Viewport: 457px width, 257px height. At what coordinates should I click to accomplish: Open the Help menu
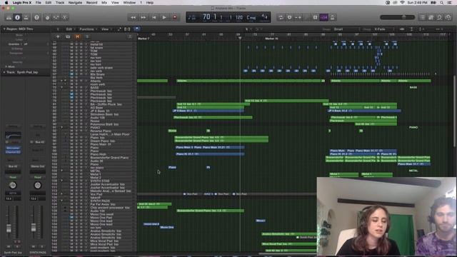tap(150, 3)
